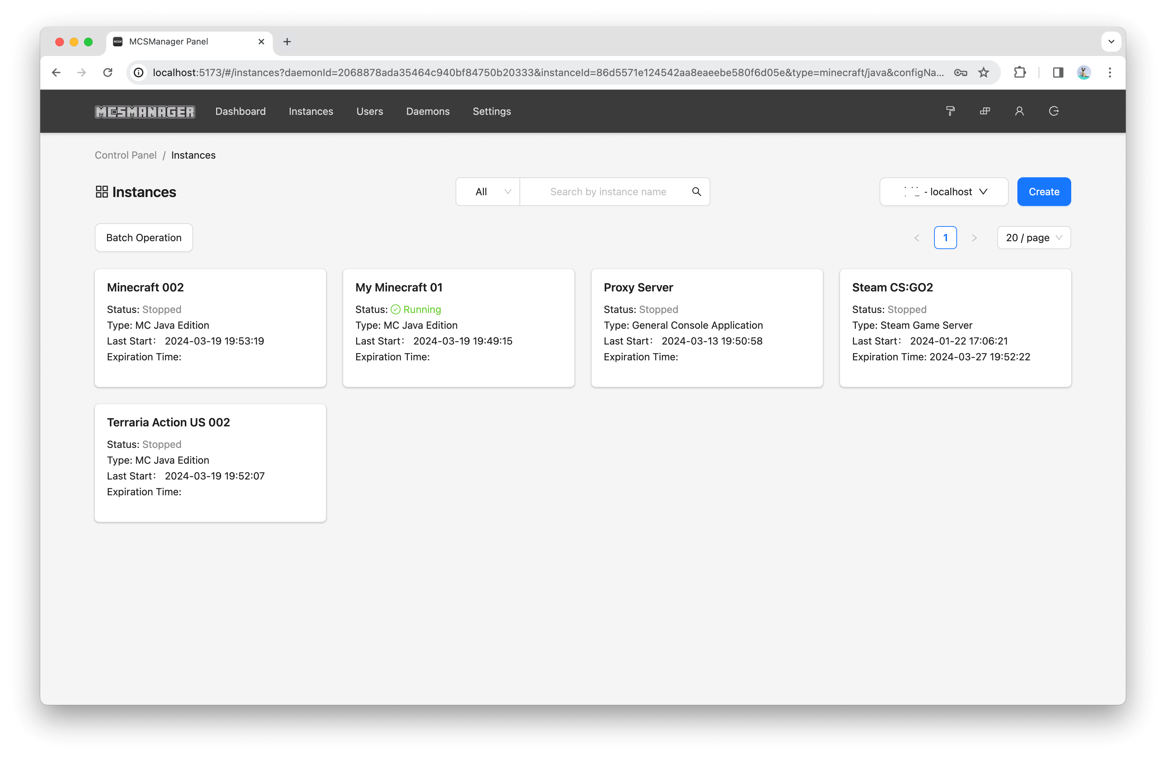The height and width of the screenshot is (758, 1166).
Task: Select the Instances tab in navigation
Action: click(x=311, y=111)
